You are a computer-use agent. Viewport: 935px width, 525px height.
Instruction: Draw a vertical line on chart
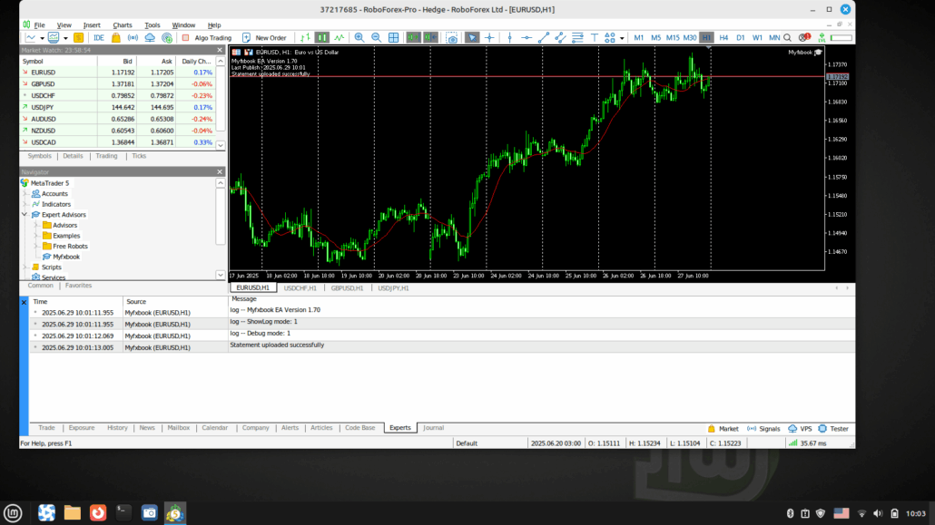pyautogui.click(x=510, y=37)
